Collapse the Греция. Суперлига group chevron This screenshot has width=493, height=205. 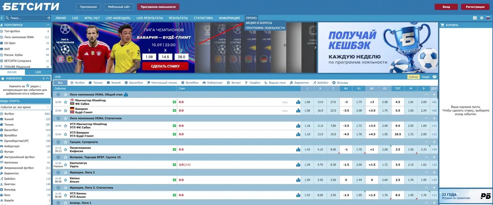click(426, 142)
